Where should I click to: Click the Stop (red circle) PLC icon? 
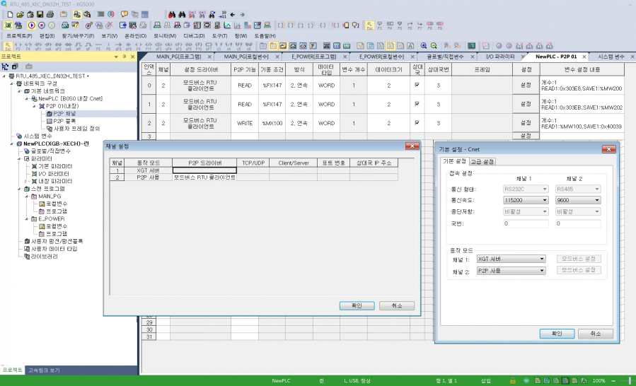[x=42, y=25]
